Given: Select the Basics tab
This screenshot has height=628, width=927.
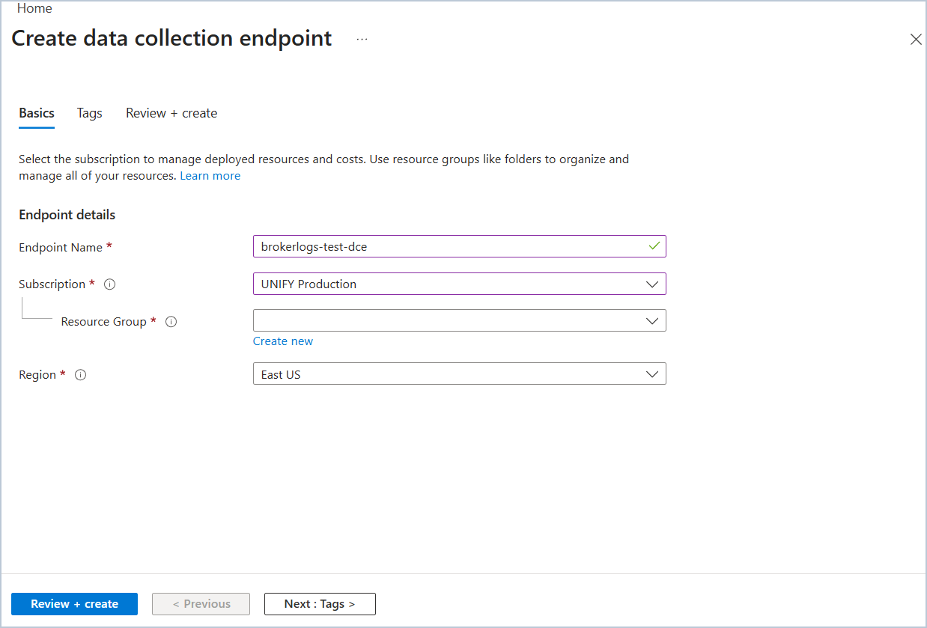Looking at the screenshot, I should coord(37,113).
